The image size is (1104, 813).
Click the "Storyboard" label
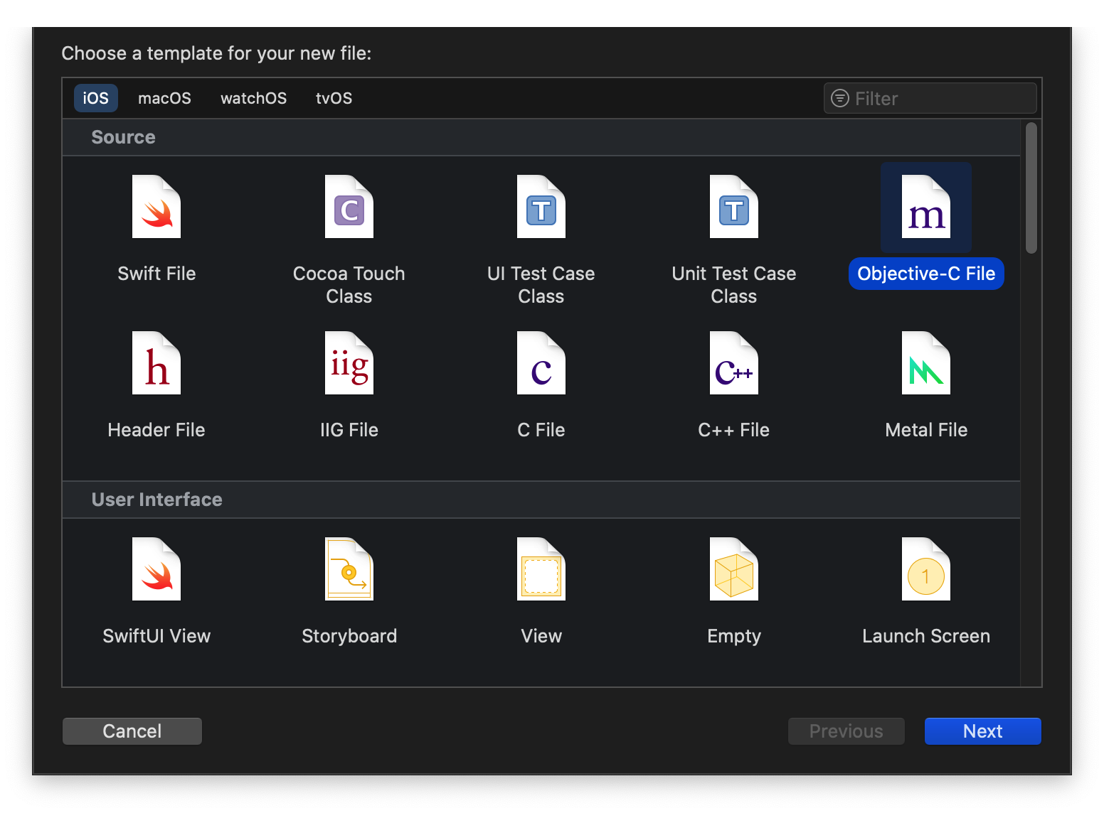click(x=349, y=636)
